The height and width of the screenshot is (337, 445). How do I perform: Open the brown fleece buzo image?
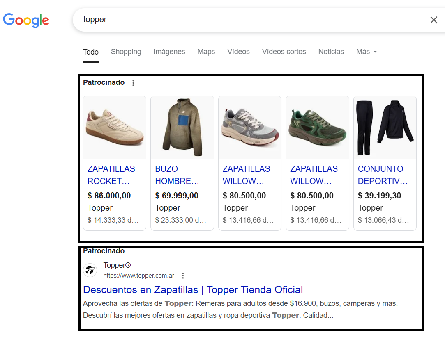182,128
